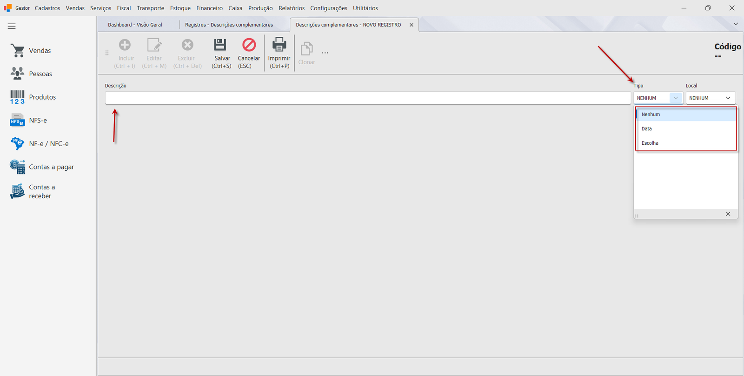Select Nenhum in the Tipo list
This screenshot has width=744, height=376.
tap(686, 114)
